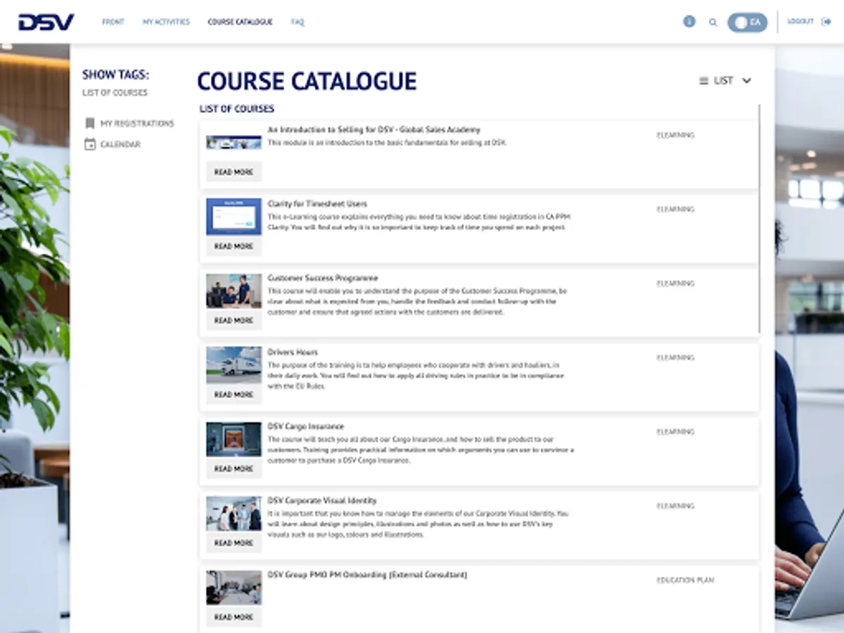
Task: Click 'DSV Cargo Insurance' title
Action: pos(306,426)
